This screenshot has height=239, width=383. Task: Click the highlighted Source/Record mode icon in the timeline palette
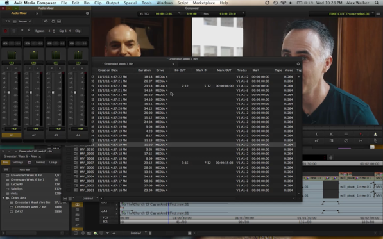point(77,204)
